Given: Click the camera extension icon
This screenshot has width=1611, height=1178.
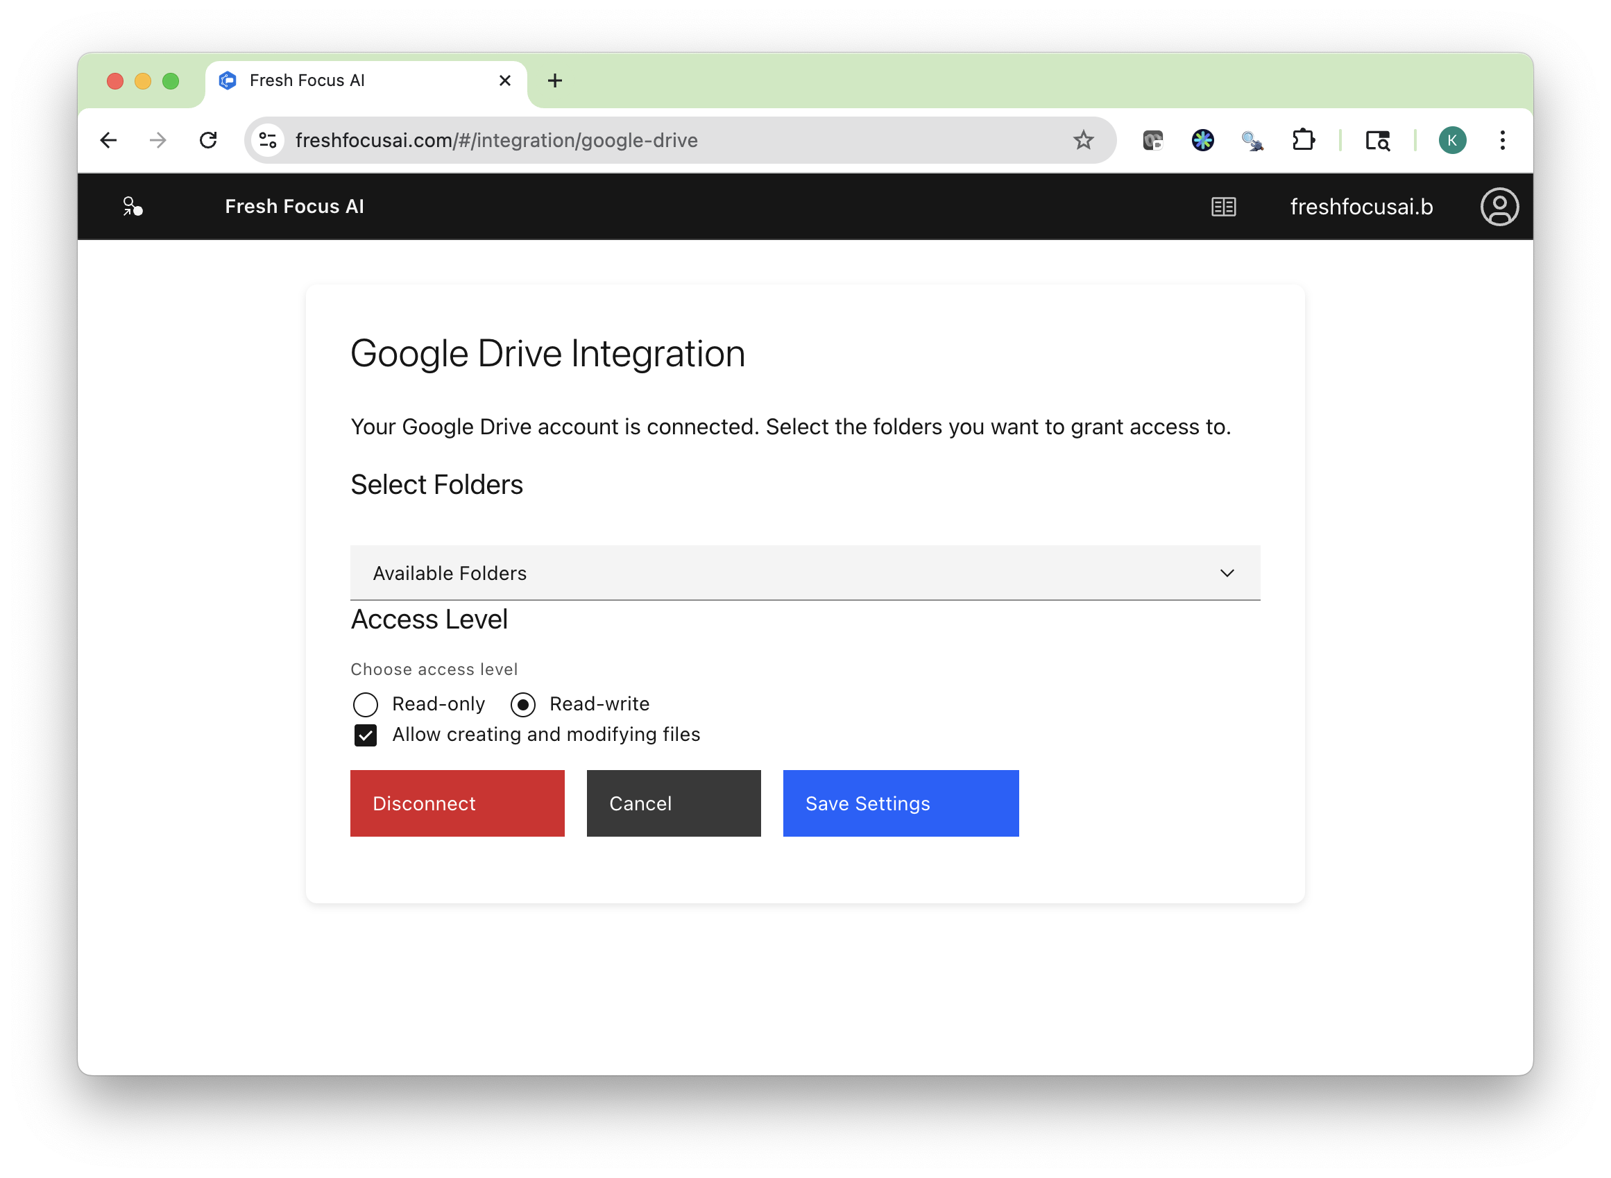Looking at the screenshot, I should 1152,140.
